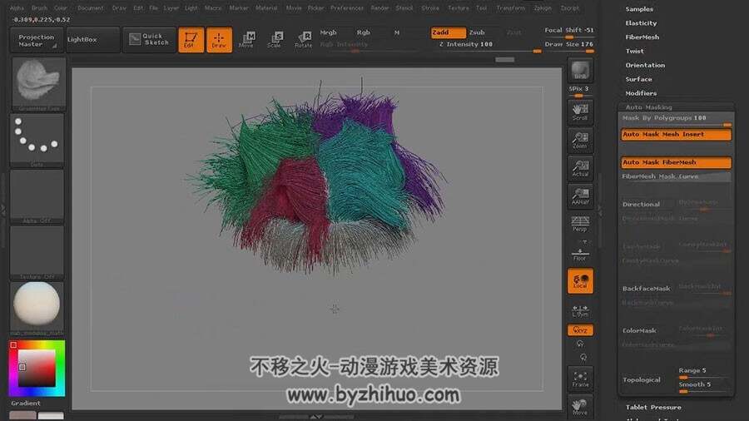Expand the Elasticity section

(x=641, y=23)
